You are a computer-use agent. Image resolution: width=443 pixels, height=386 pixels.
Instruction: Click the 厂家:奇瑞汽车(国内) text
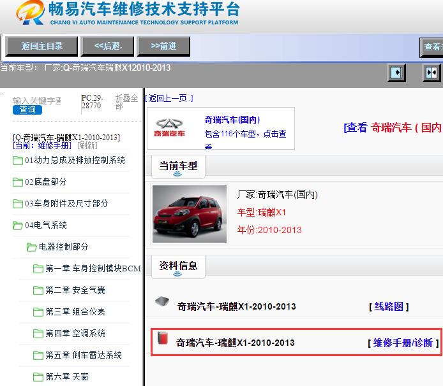(278, 194)
